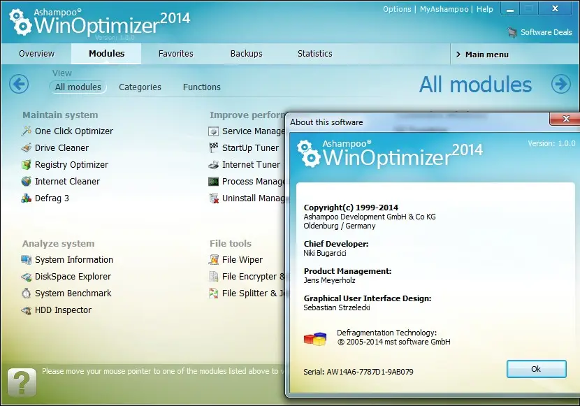580x406 pixels.
Task: Click the question mark help icon
Action: point(22,382)
